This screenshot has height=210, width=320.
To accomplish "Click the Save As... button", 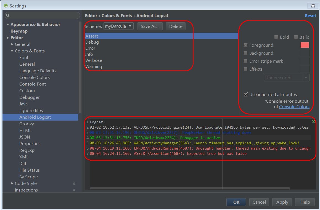I will coord(150,26).
